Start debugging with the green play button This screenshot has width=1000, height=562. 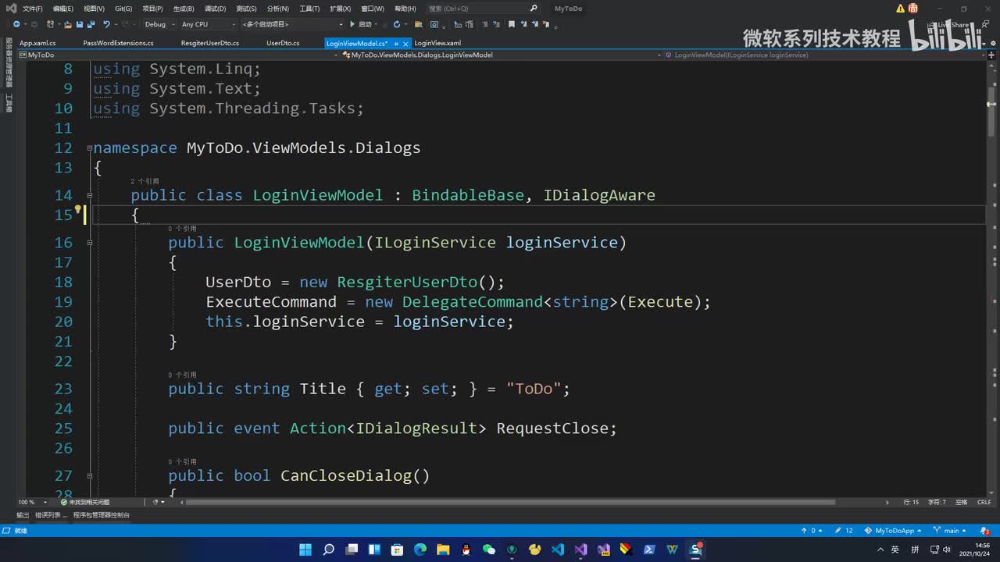(352, 24)
